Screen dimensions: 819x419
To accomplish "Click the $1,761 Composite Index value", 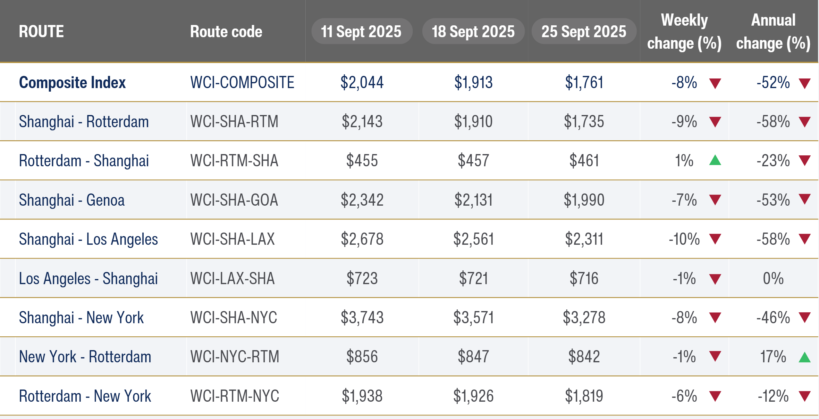I will tap(584, 83).
